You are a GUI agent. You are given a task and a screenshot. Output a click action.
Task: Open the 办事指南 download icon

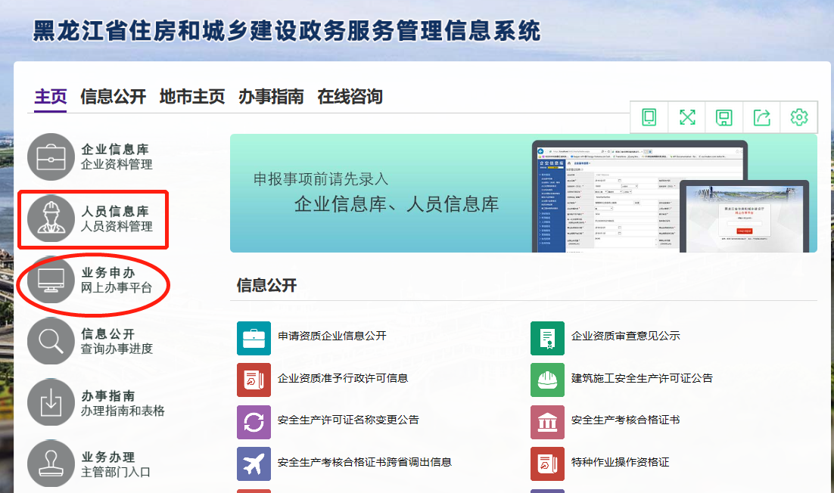click(x=51, y=404)
